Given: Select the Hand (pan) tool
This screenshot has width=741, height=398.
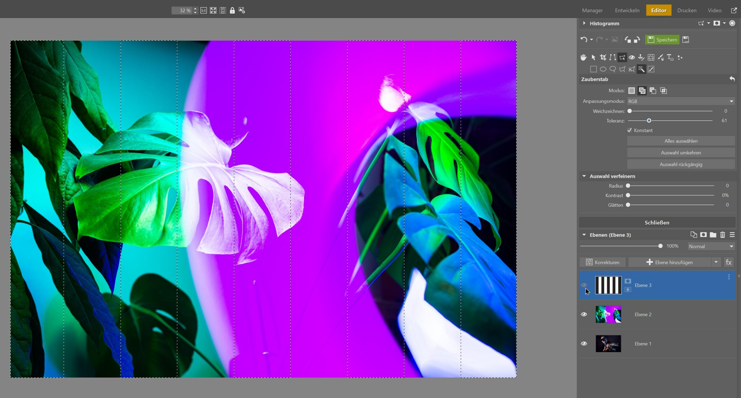Looking at the screenshot, I should [584, 58].
